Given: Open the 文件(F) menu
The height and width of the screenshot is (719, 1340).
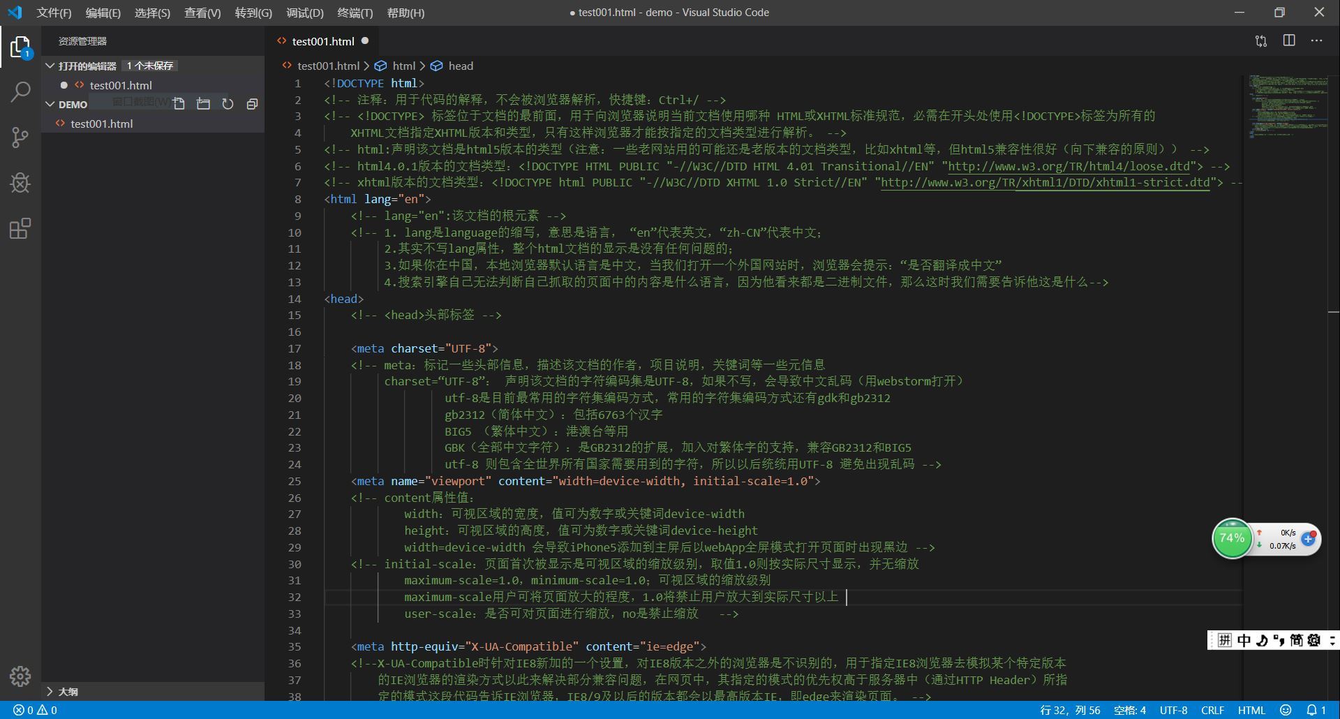Looking at the screenshot, I should tap(54, 13).
